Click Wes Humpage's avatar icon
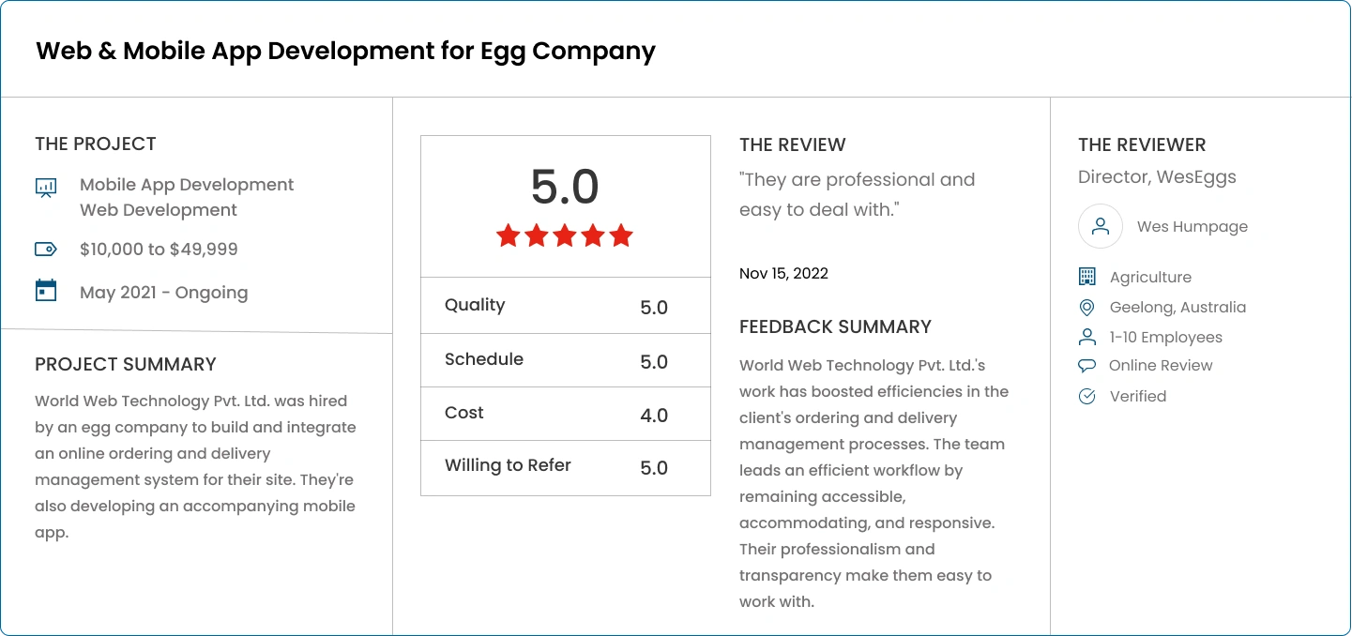This screenshot has width=1352, height=636. [1101, 226]
